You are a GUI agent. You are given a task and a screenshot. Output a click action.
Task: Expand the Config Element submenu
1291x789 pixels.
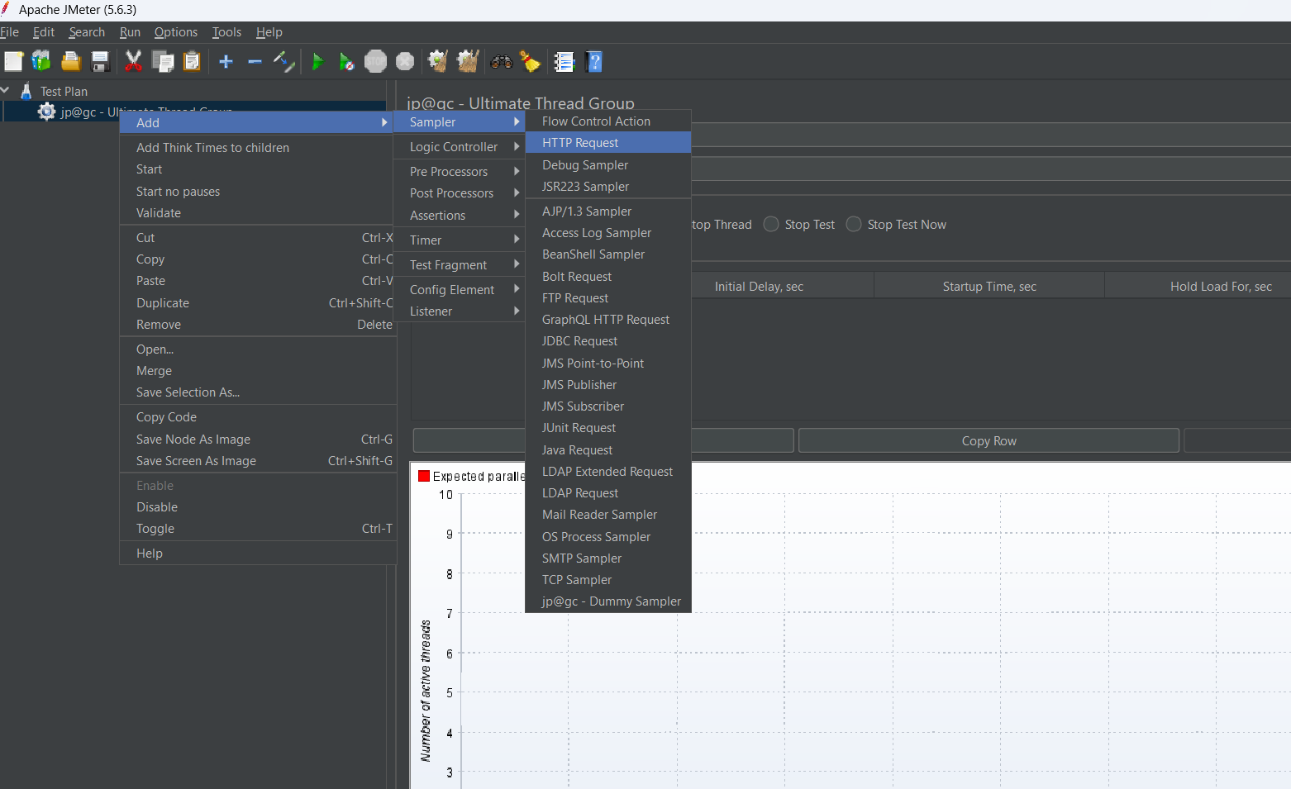459,289
